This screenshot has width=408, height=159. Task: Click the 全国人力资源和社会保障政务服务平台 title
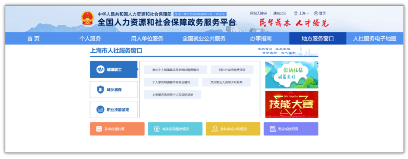167,22
